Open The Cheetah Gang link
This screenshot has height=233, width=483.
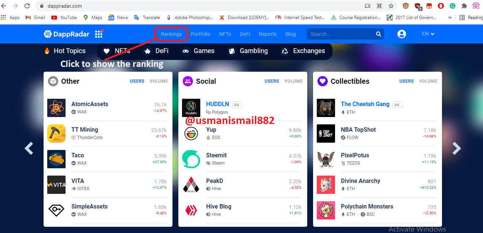point(365,104)
